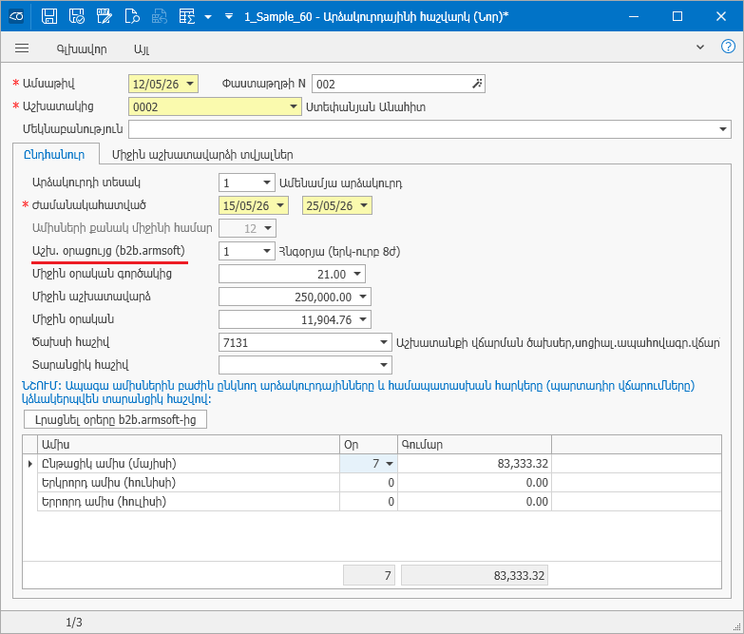Open document preview with the magnifier icon
This screenshot has height=634, width=744.
click(x=132, y=16)
